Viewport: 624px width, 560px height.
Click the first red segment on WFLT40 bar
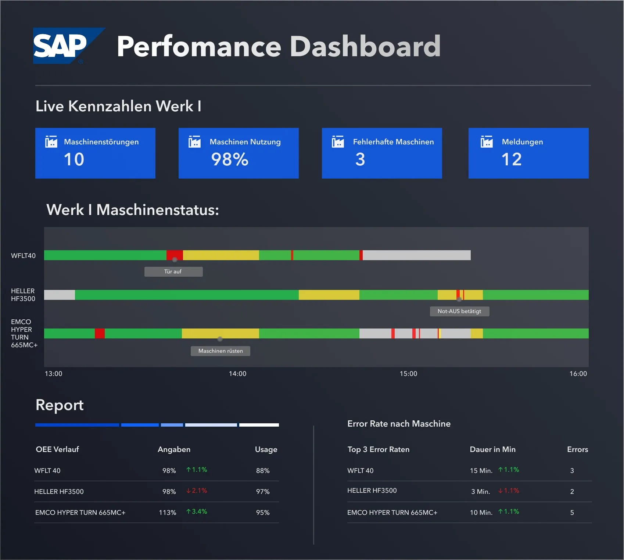174,255
